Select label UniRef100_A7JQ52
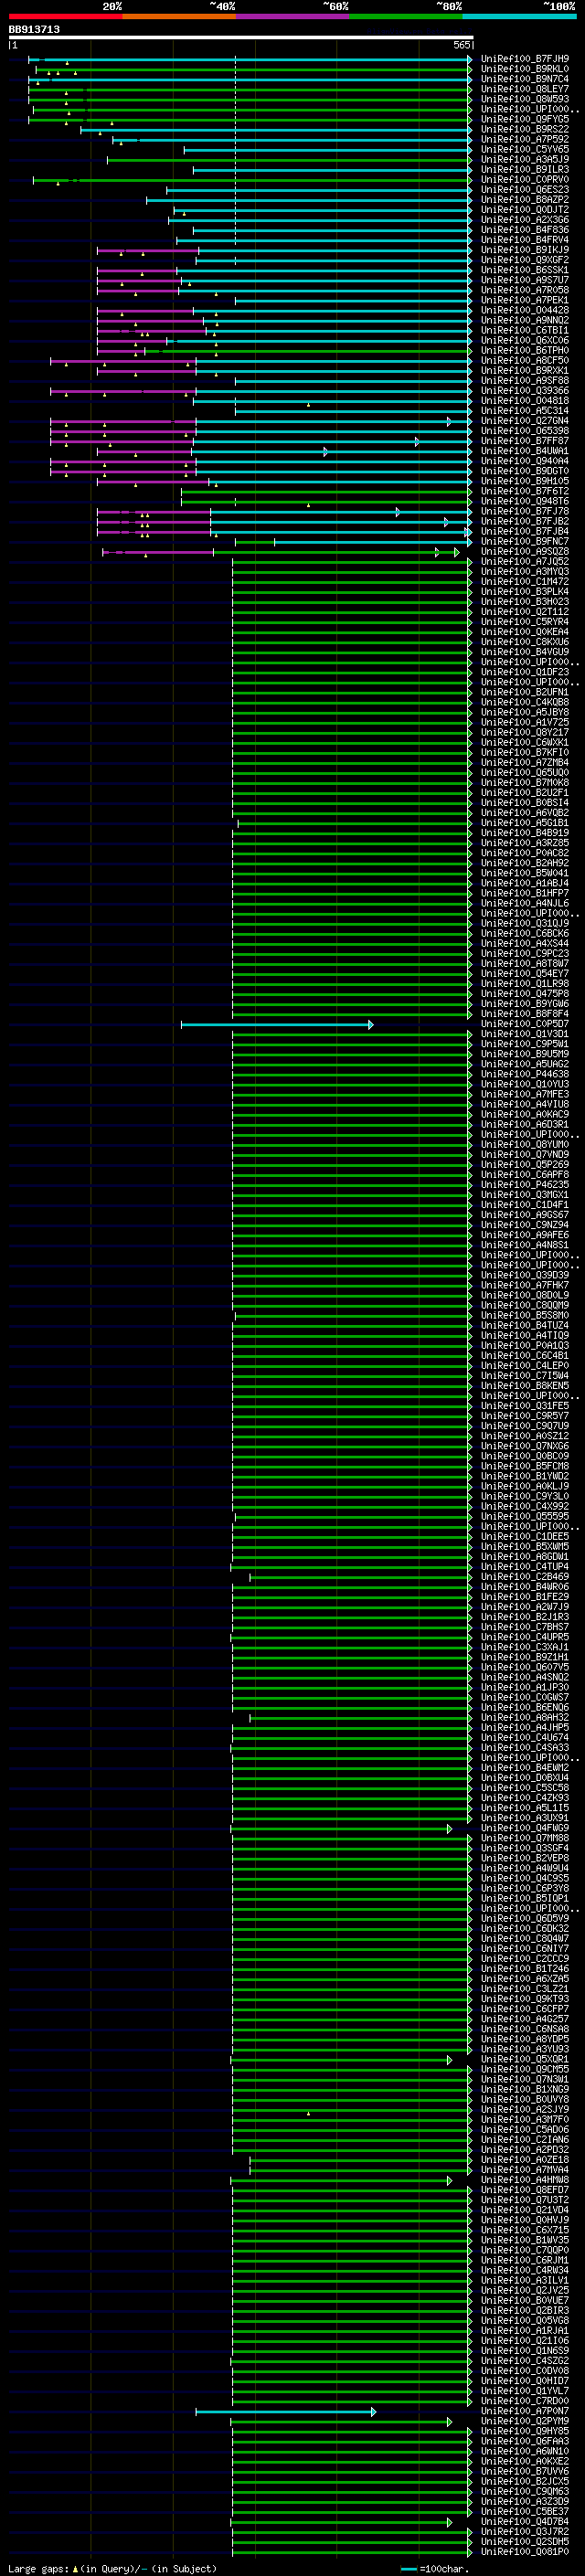 click(x=525, y=561)
